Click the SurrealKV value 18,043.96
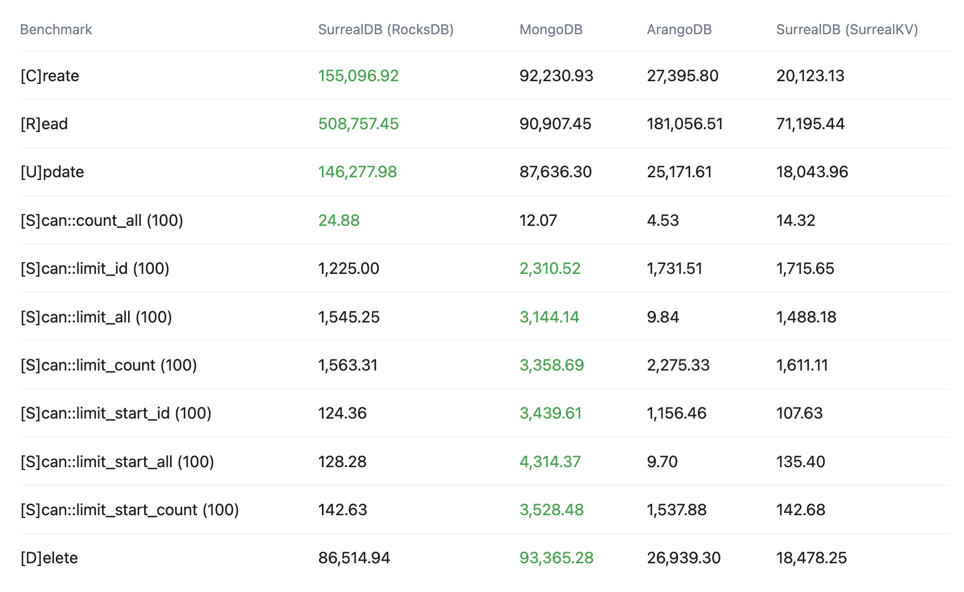 point(812,172)
